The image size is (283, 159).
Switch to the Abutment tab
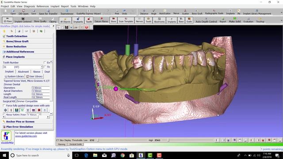pos(23,72)
